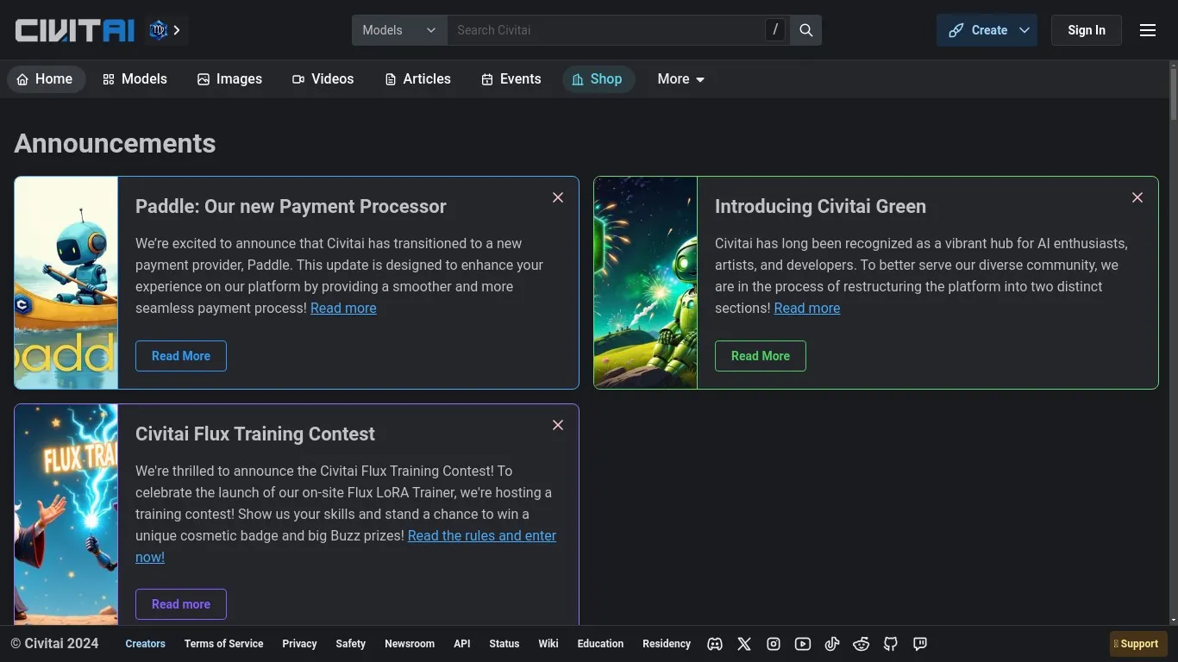Open the Create button dropdown chevron
Screen dimensions: 1178x662
1024,29
